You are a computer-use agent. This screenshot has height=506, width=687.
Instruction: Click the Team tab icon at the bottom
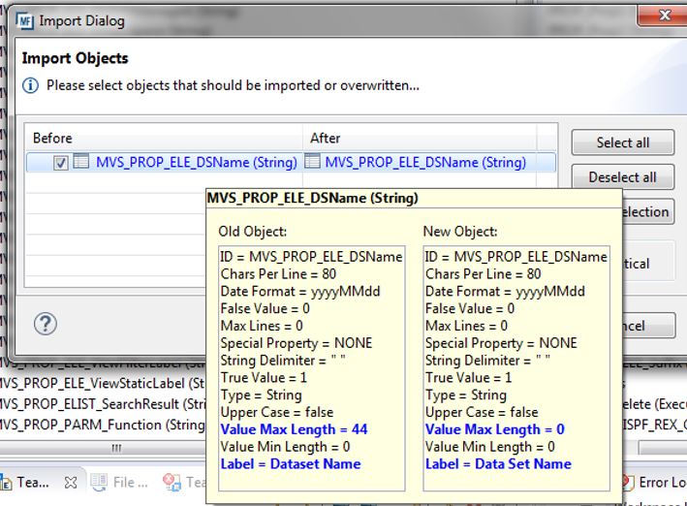[x=8, y=482]
